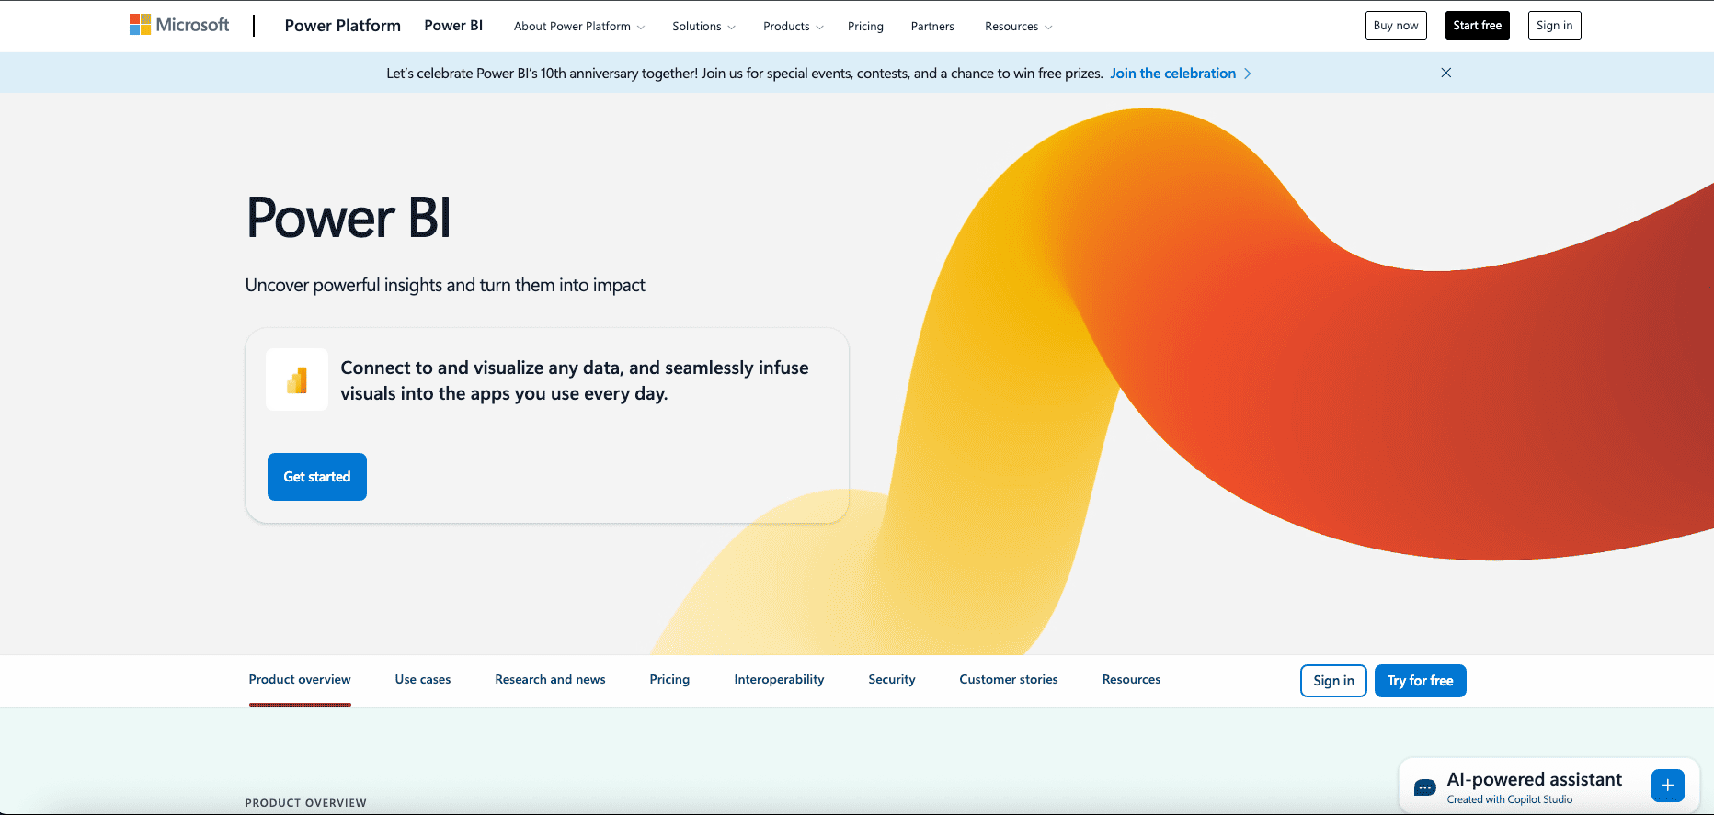Open the Resources dropdown in header
The width and height of the screenshot is (1714, 815).
(x=1018, y=27)
